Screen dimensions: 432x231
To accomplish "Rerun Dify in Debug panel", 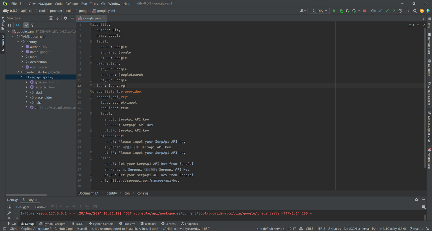I will 9,207.
